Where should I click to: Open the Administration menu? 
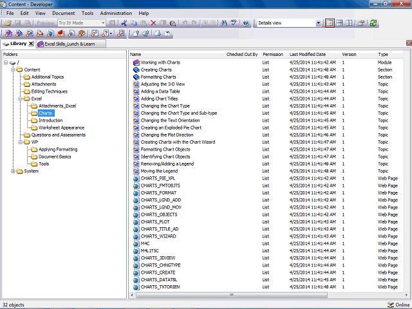116,13
